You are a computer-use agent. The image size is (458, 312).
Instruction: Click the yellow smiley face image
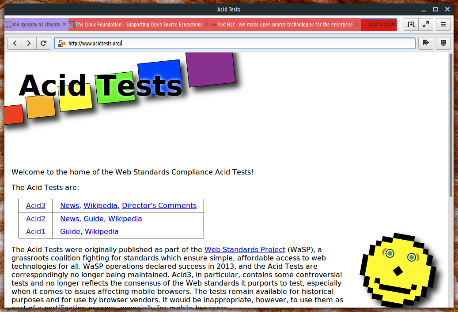(x=398, y=269)
